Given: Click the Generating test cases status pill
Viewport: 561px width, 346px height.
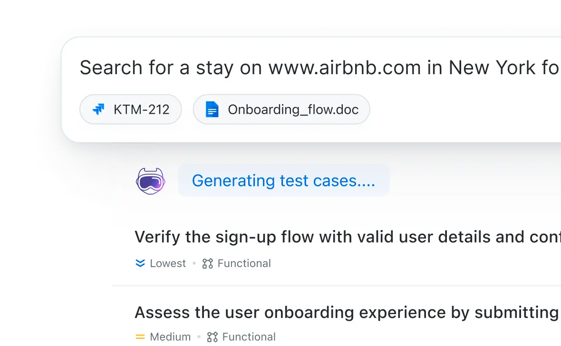Looking at the screenshot, I should [283, 181].
